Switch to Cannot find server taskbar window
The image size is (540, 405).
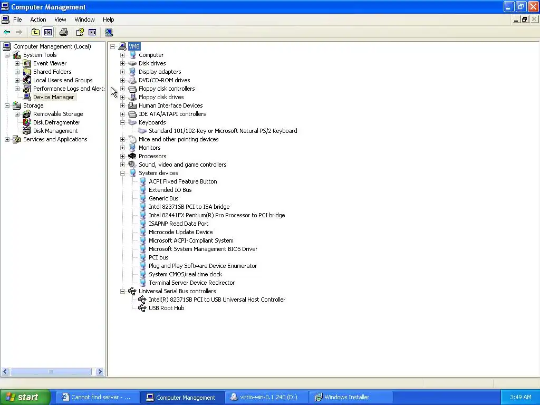point(97,397)
